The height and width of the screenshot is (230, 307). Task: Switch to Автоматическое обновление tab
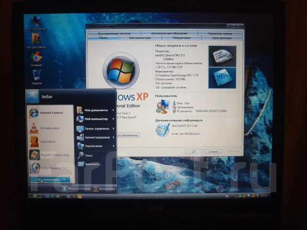[x=169, y=34]
